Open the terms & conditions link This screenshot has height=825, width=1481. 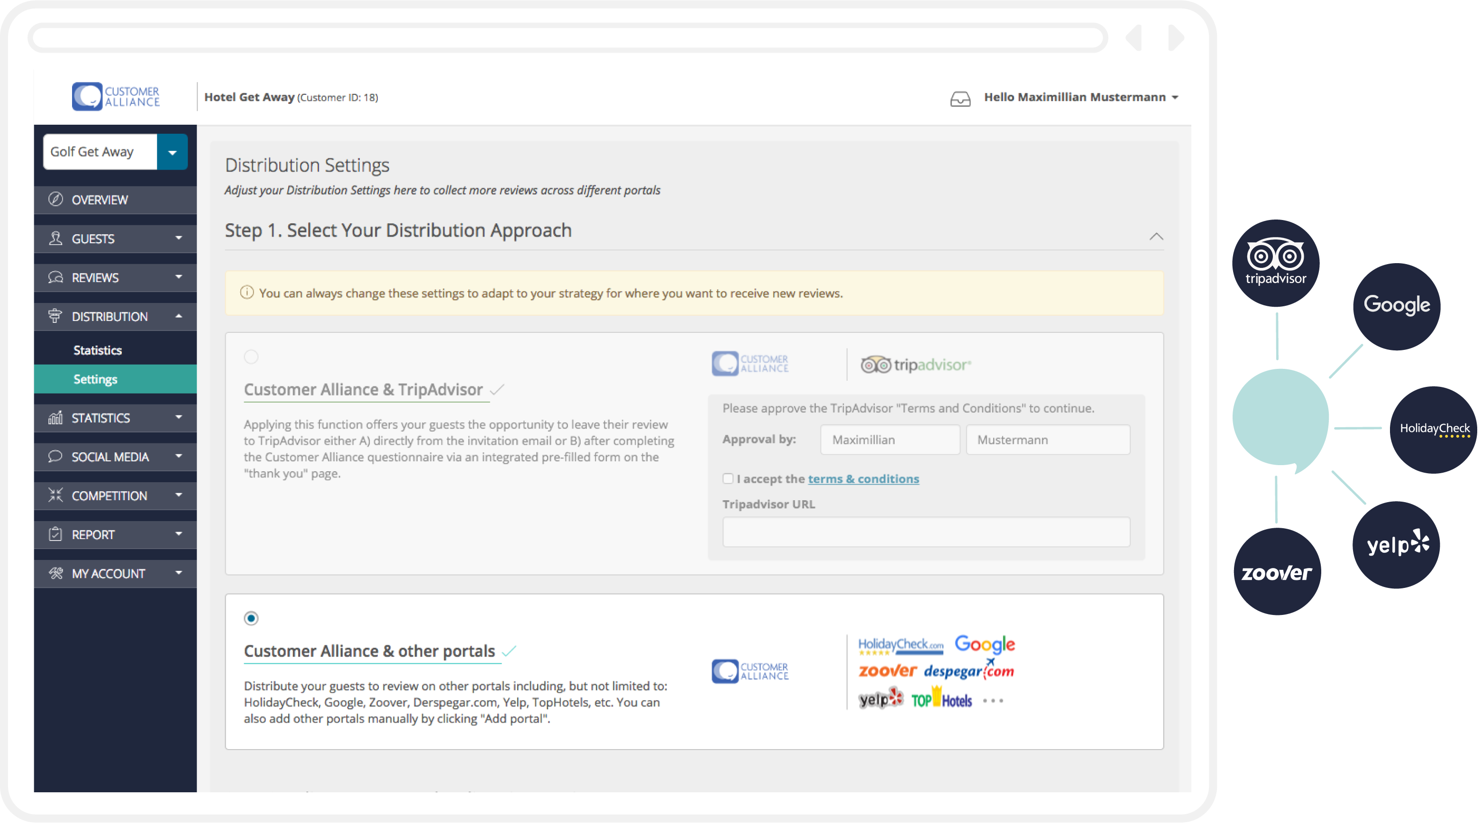click(864, 479)
